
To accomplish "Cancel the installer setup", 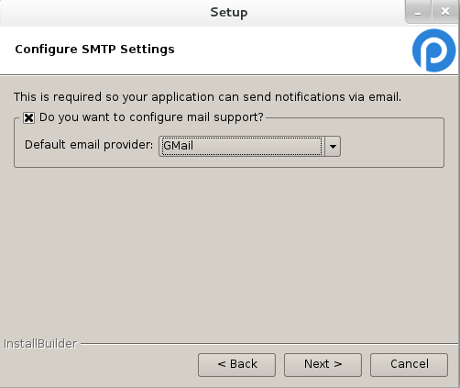I will coord(409,365).
